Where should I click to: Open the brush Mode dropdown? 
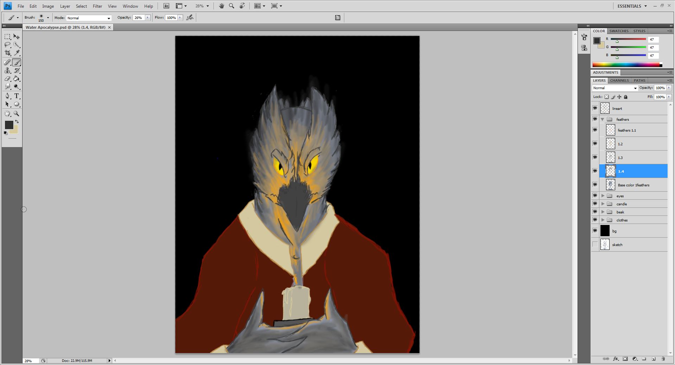click(89, 18)
